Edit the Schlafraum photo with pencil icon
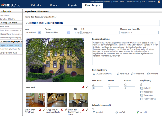 point(44,110)
